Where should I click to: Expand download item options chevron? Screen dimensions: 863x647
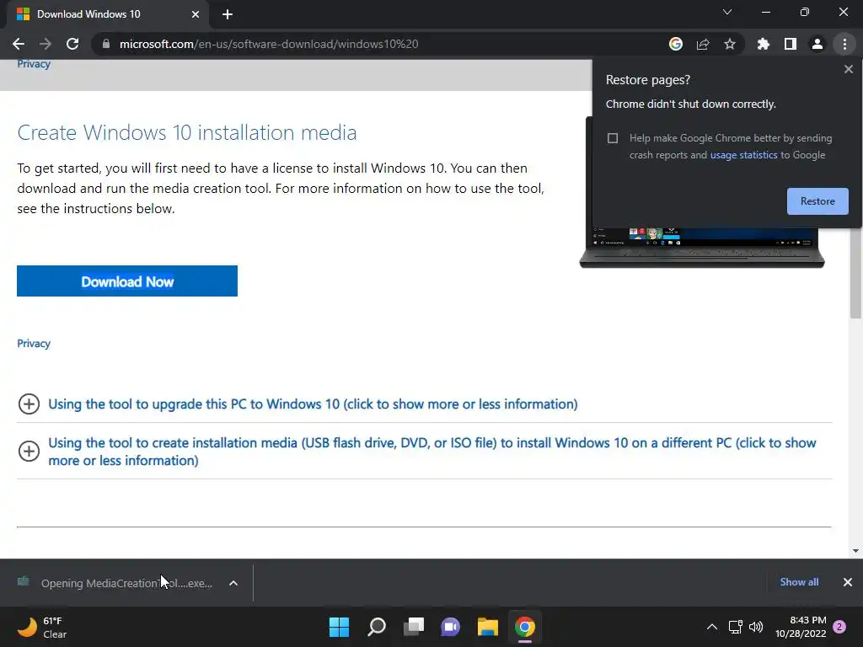(x=233, y=583)
